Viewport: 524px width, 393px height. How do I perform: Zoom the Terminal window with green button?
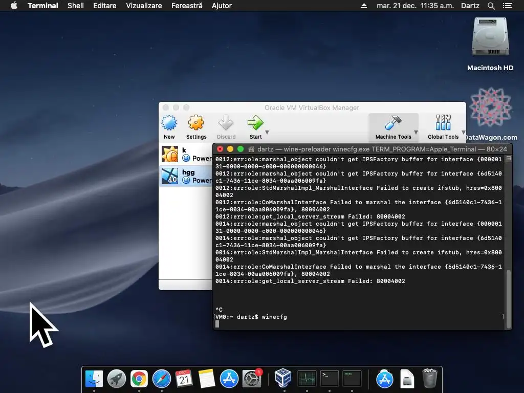(x=241, y=149)
